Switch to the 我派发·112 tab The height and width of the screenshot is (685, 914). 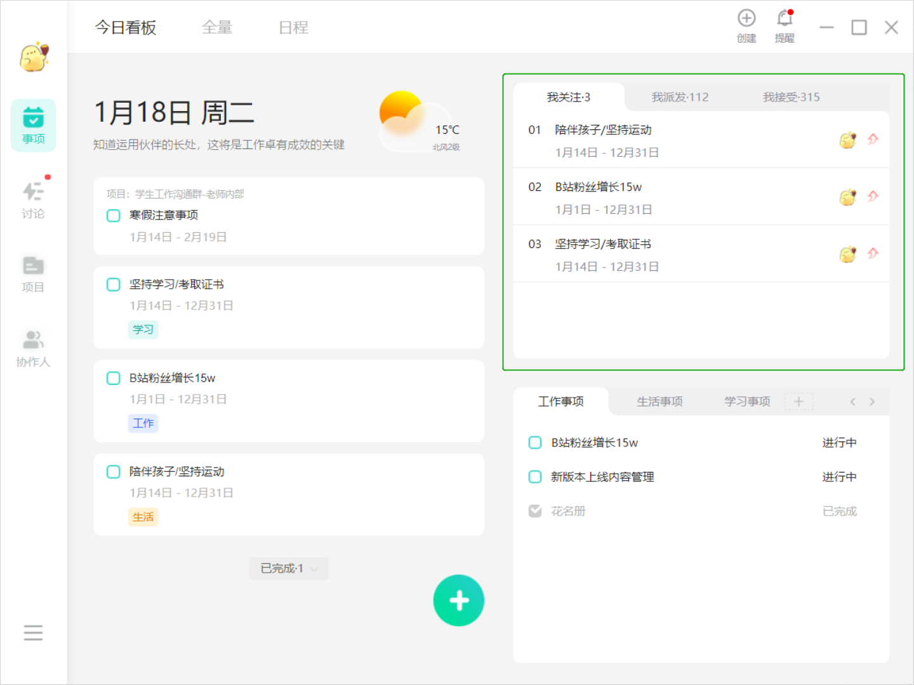click(x=680, y=97)
